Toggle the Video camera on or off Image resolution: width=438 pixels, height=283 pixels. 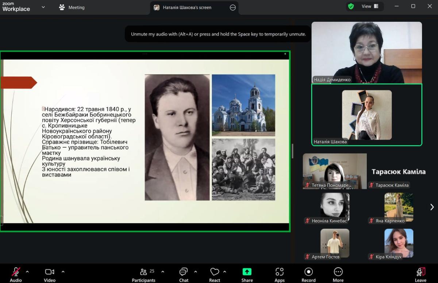click(x=50, y=272)
